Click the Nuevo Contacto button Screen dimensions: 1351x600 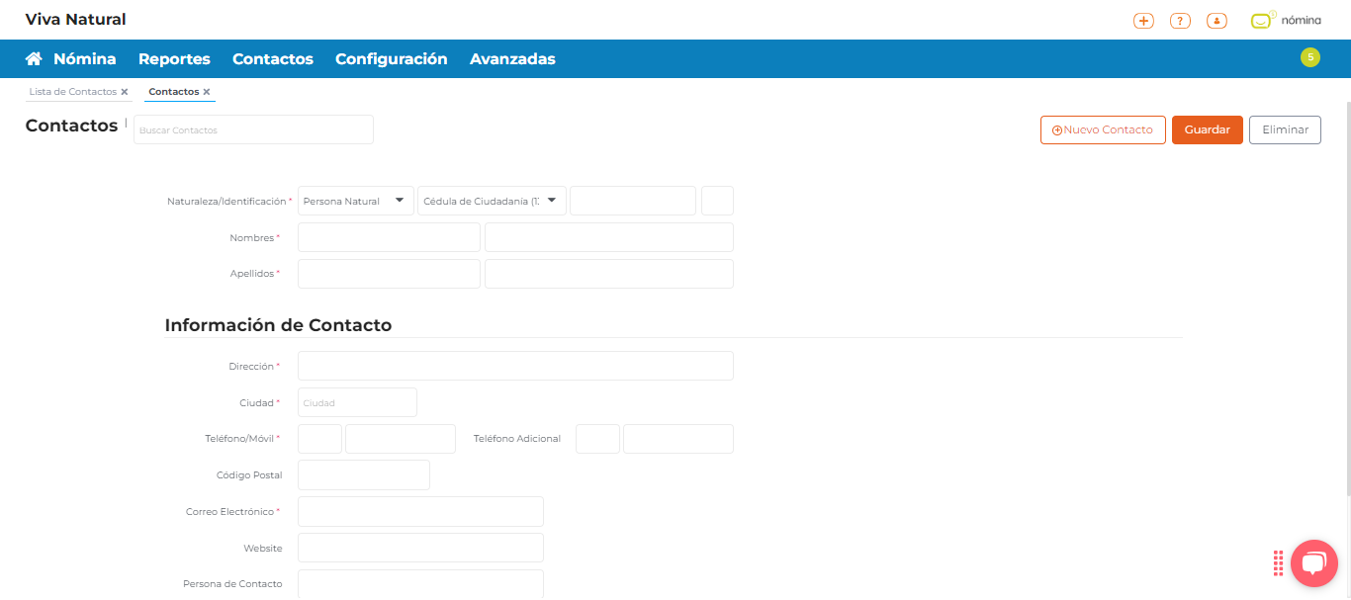pyautogui.click(x=1103, y=130)
